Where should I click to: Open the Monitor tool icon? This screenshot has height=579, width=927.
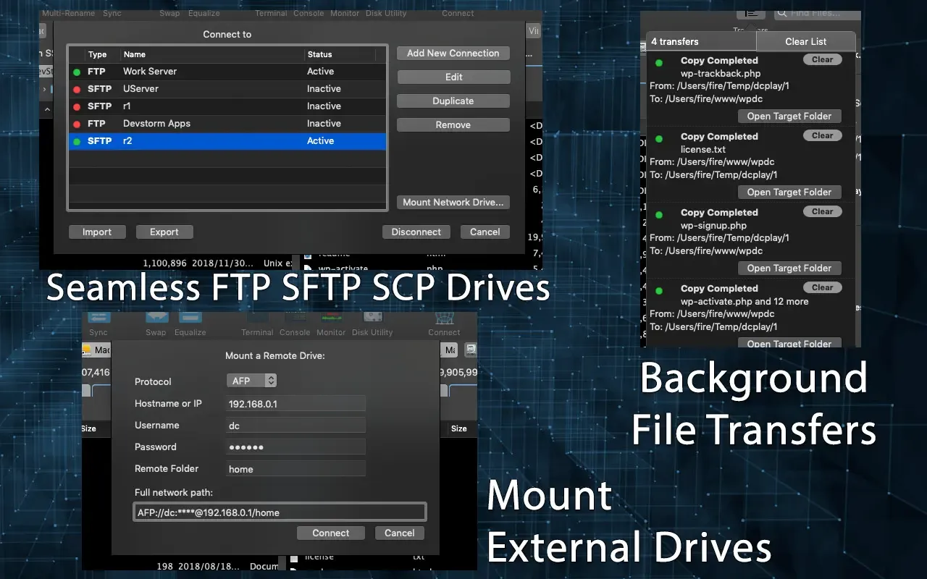click(x=331, y=318)
